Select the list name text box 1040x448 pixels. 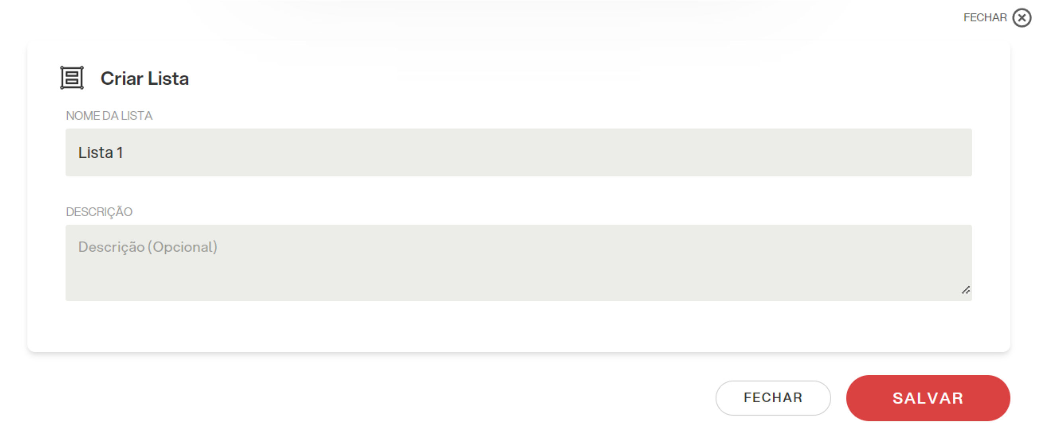pos(519,152)
